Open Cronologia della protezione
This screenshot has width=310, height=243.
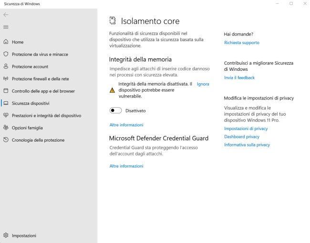[x=49, y=140]
